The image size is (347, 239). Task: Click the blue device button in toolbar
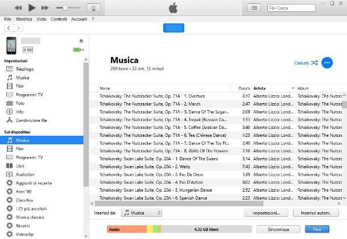(173, 28)
